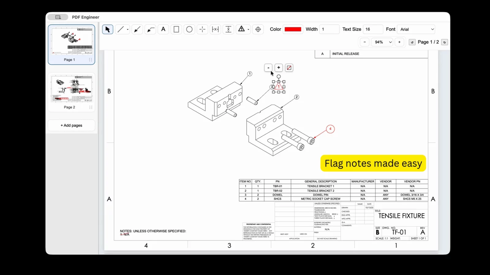The height and width of the screenshot is (275, 490).
Task: Select the arrow pointer selection tool
Action: pos(107,29)
